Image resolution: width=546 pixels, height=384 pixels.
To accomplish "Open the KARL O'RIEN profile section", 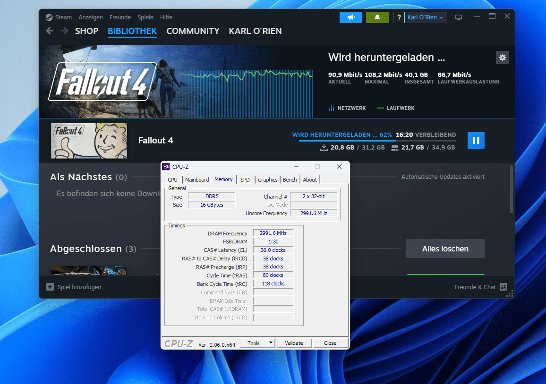I will point(255,31).
